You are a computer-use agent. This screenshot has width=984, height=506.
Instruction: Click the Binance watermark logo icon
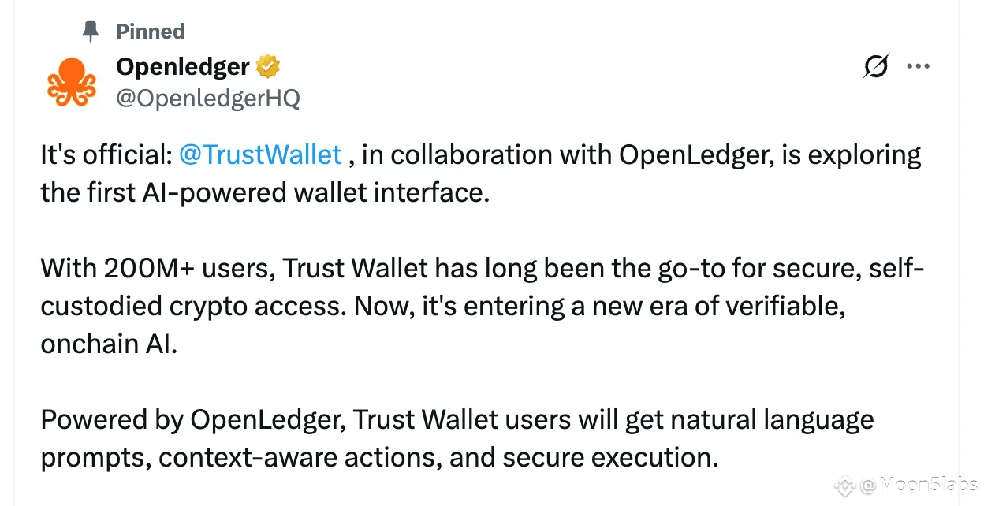pos(846,485)
